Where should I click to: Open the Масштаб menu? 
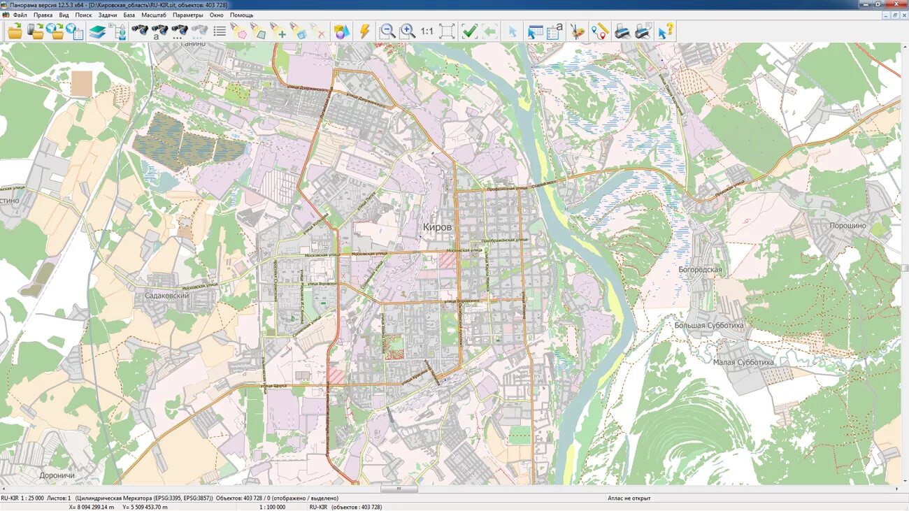[154, 15]
